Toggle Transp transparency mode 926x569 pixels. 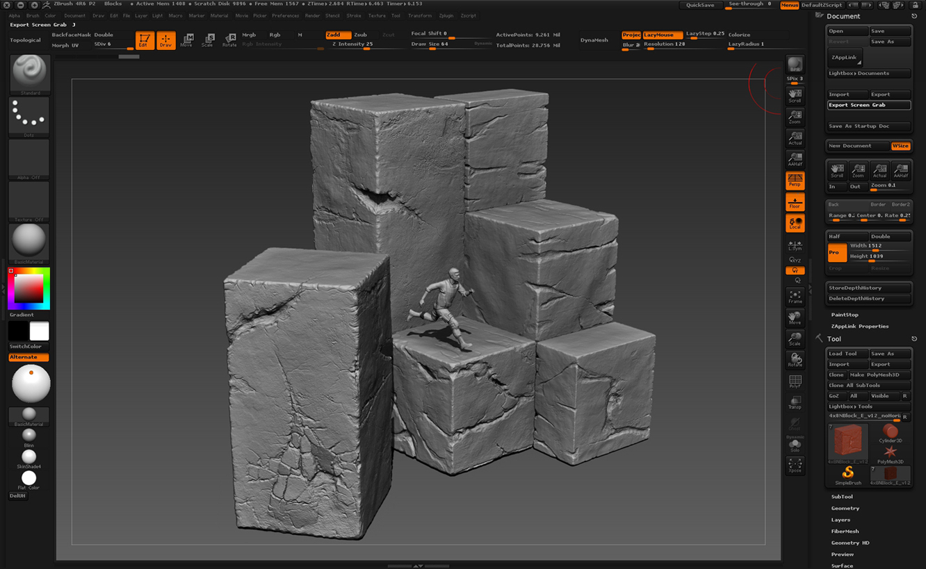795,402
